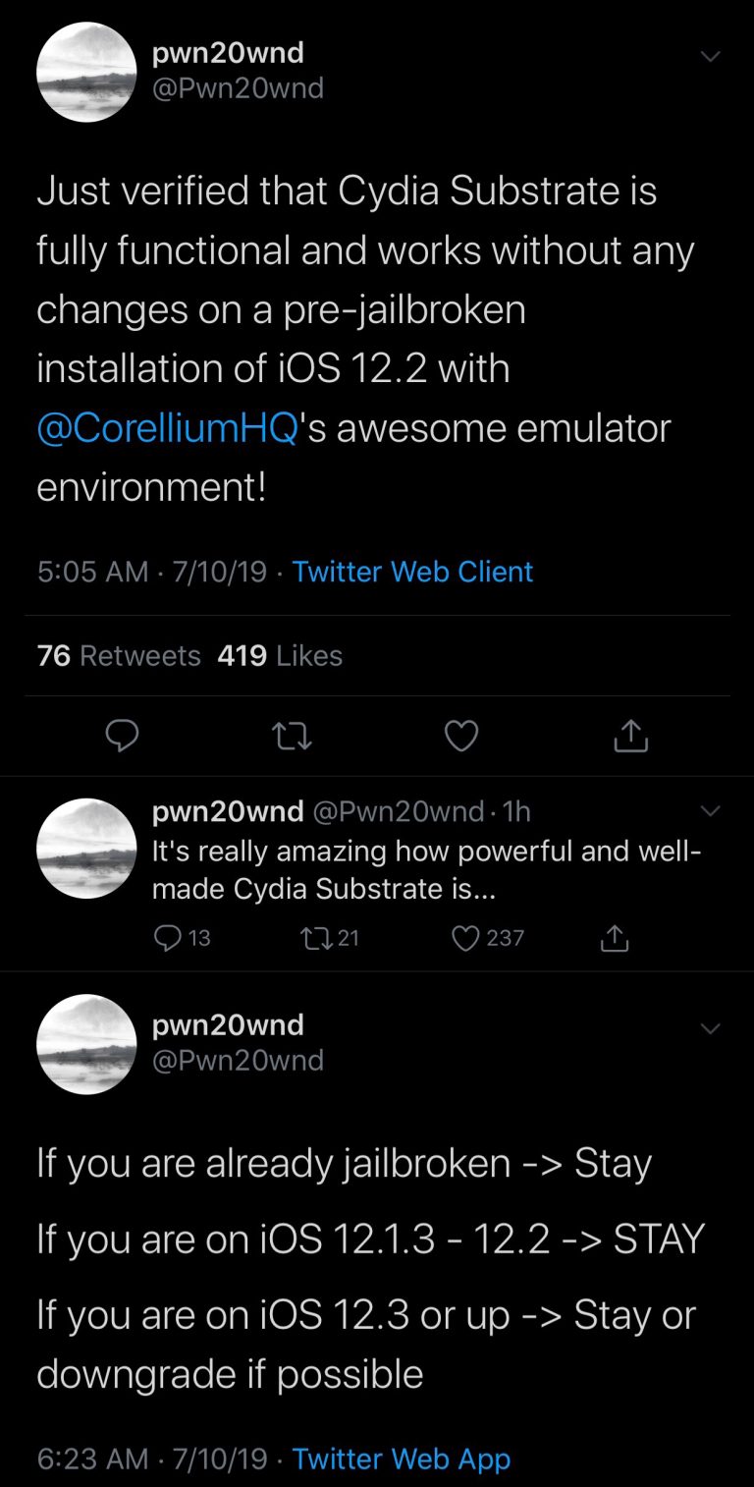
Task: Share the main Cydia Substrate tweet
Action: [631, 736]
